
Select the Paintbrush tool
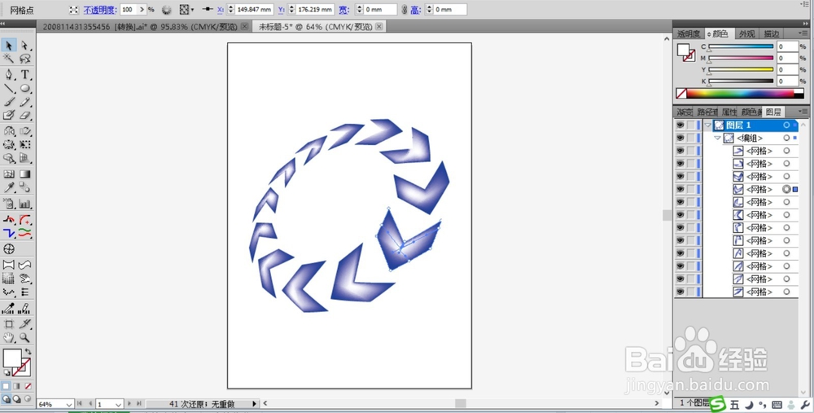[x=9, y=102]
